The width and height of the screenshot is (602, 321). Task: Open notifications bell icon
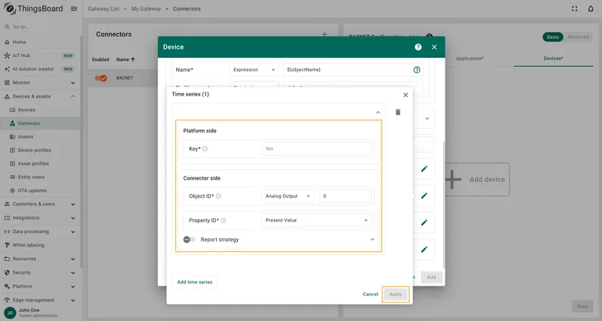click(591, 9)
